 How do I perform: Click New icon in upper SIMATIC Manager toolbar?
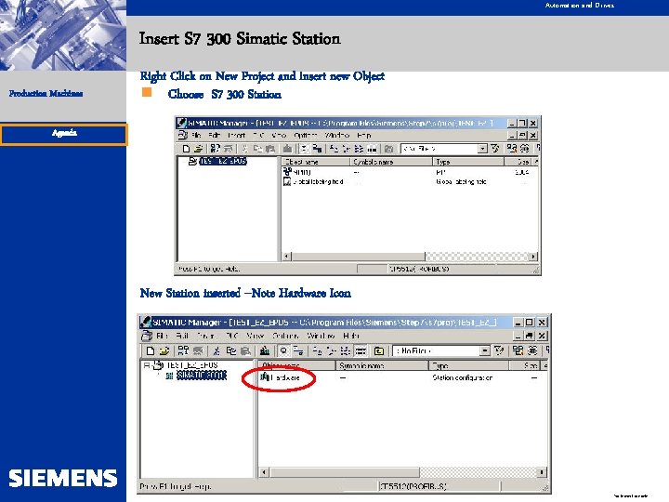click(186, 149)
